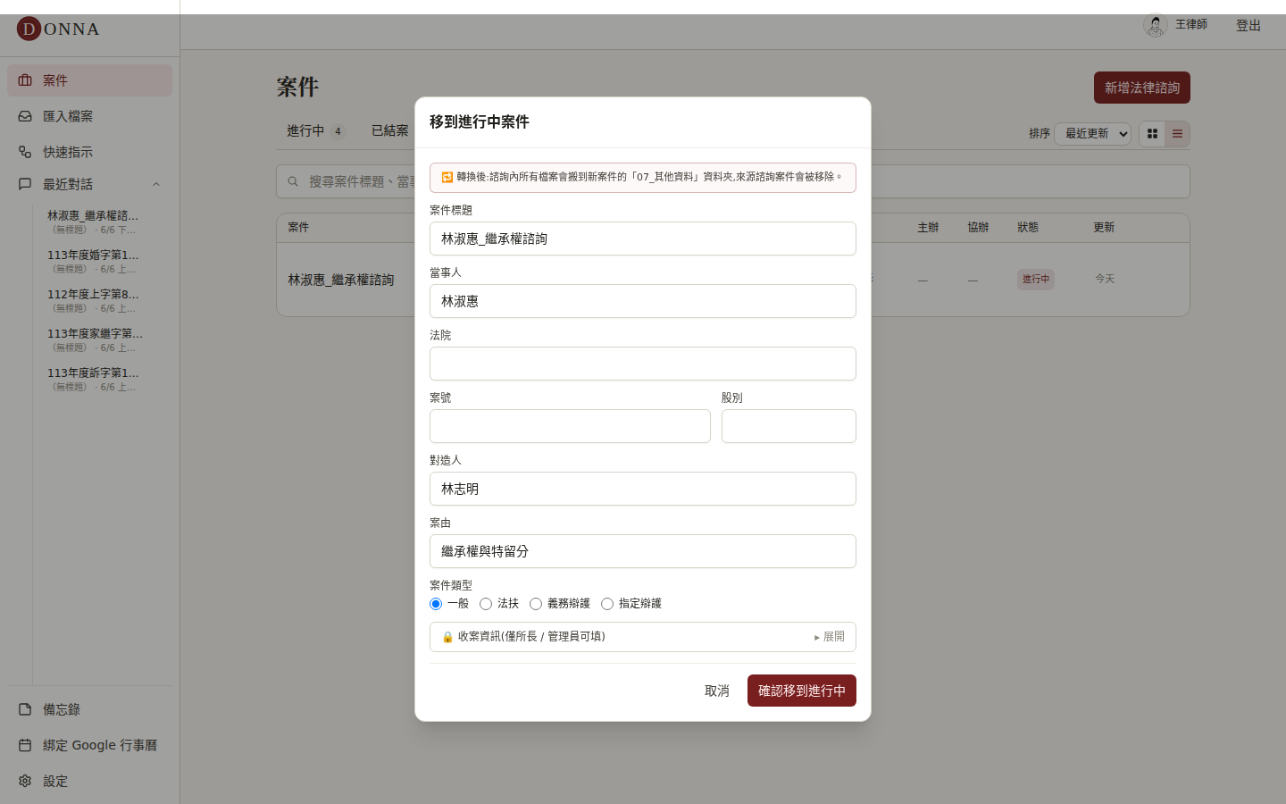Image resolution: width=1286 pixels, height=804 pixels.
Task: Click the DONNA logo
Action: (x=58, y=29)
